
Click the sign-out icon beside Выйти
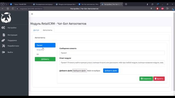point(4,52)
